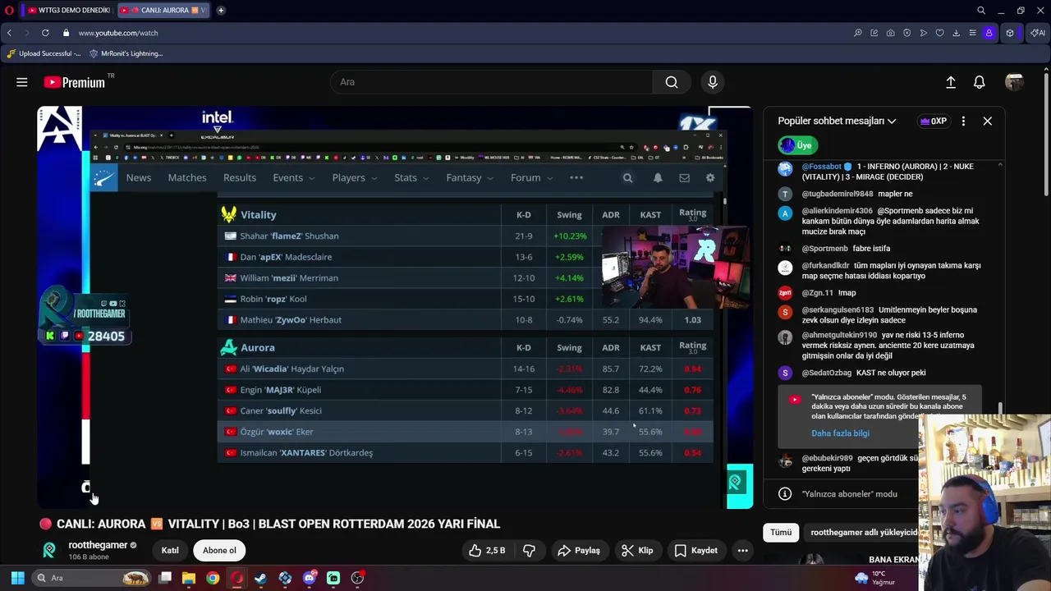The height and width of the screenshot is (591, 1051).
Task: Open the account avatar menu
Action: (x=1014, y=82)
